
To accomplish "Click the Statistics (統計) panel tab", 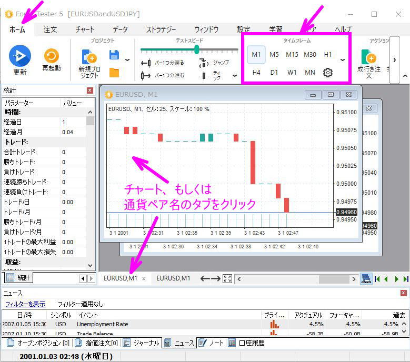I will [18, 278].
